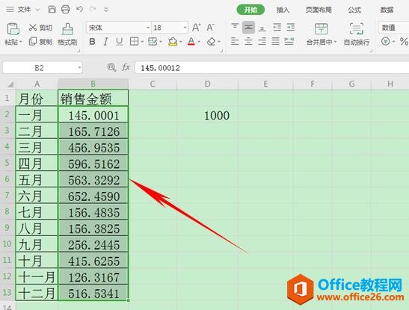Screen dimensions: 409x310
Task: Switch to the Data tab
Action: point(387,10)
